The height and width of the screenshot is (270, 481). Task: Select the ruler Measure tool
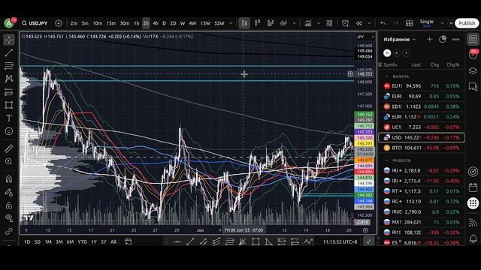(9, 148)
